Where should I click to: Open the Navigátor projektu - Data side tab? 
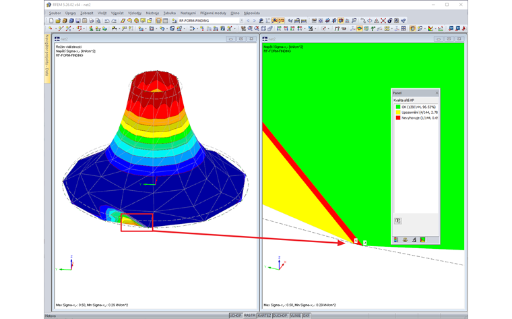pyautogui.click(x=47, y=59)
